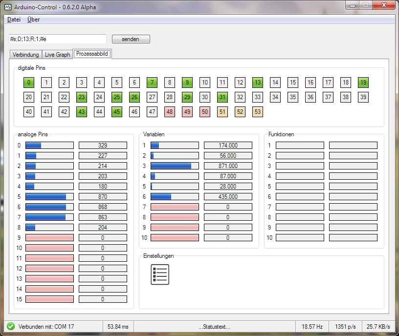Click the green connected status checkmark icon

point(11,326)
